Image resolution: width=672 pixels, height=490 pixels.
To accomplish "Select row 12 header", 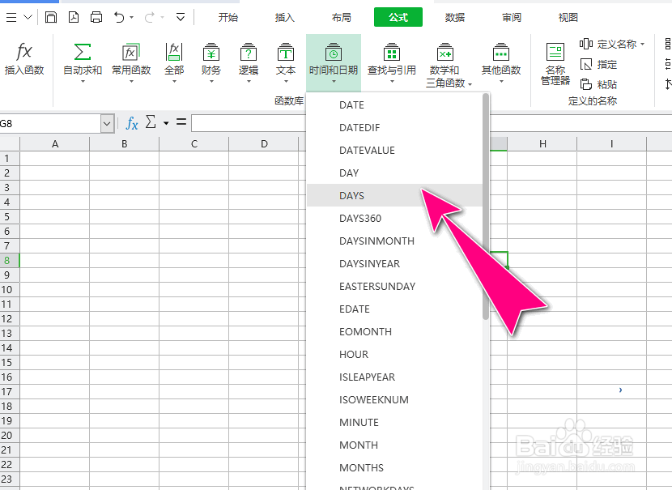I will (10, 318).
